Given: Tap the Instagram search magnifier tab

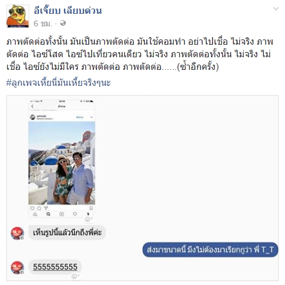Looking at the screenshot, I should (48, 214).
